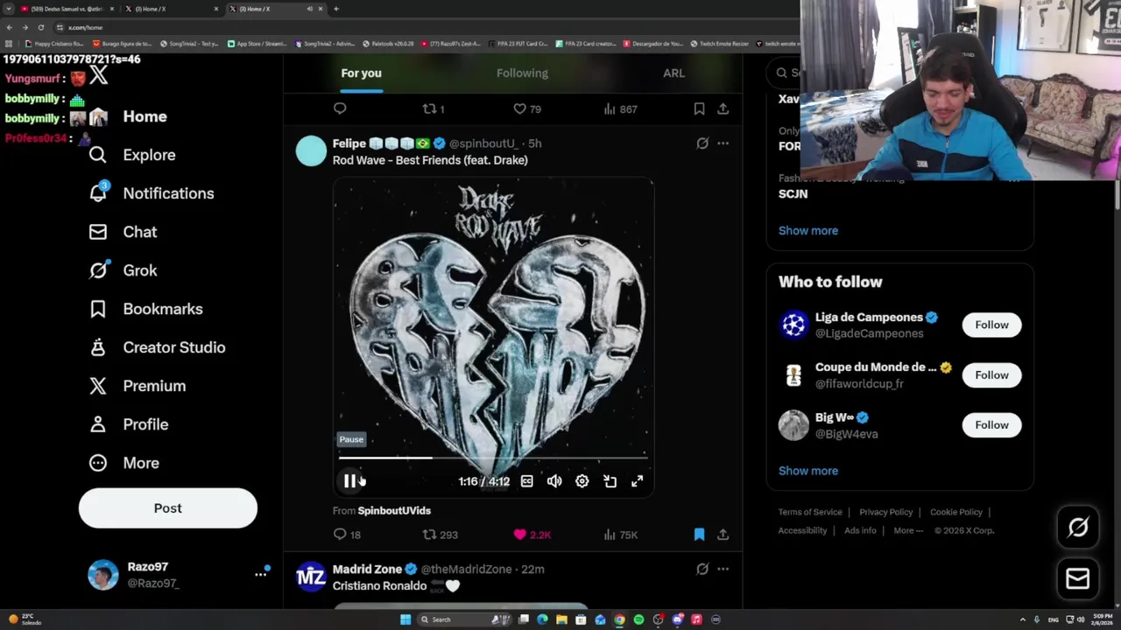Follow Big W account
This screenshot has width=1121, height=630.
(x=991, y=425)
